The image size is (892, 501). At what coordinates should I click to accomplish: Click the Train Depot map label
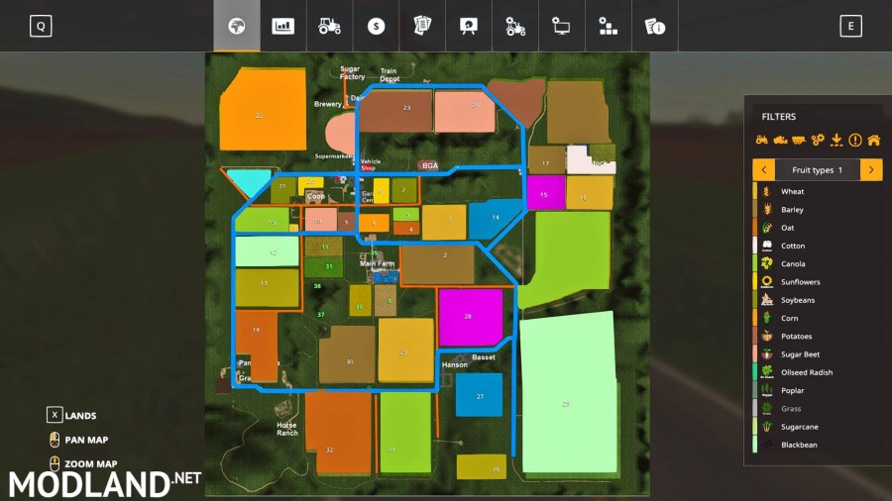point(390,75)
